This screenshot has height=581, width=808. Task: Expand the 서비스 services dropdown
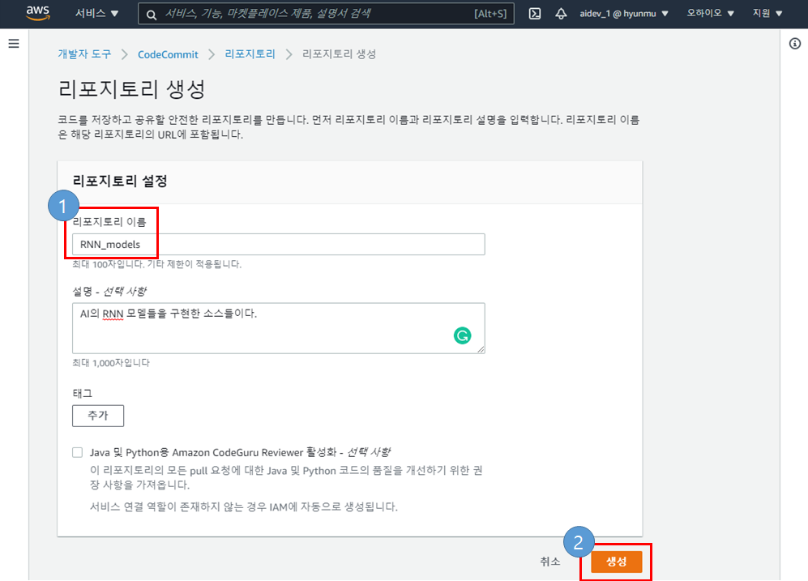97,14
